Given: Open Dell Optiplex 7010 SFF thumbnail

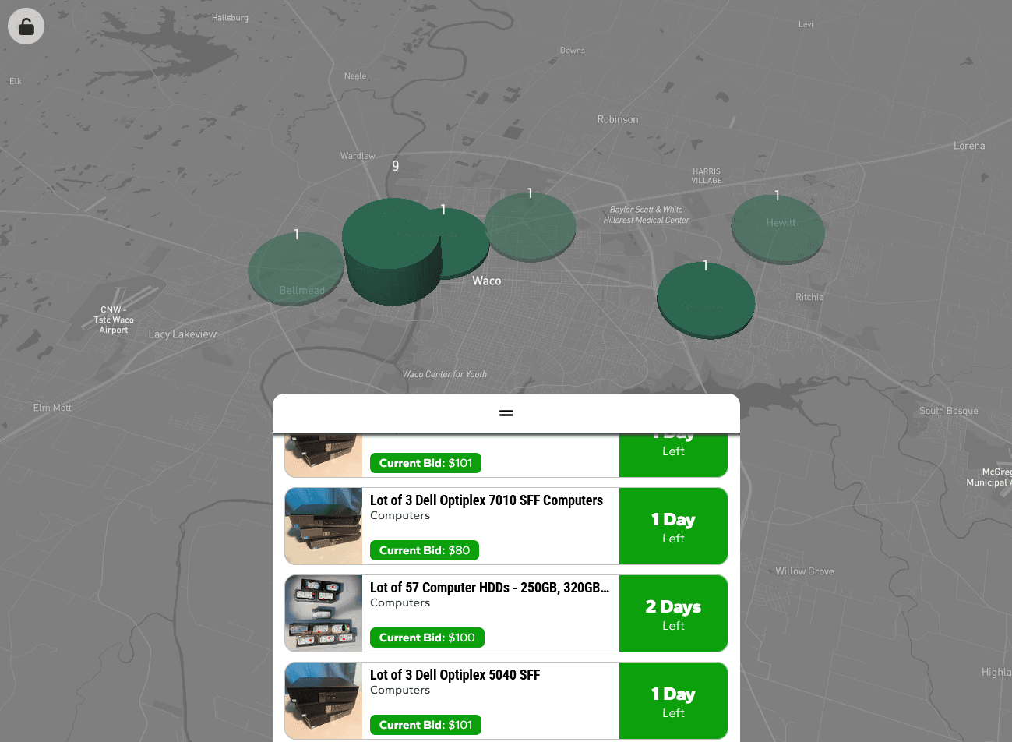Looking at the screenshot, I should tap(323, 526).
